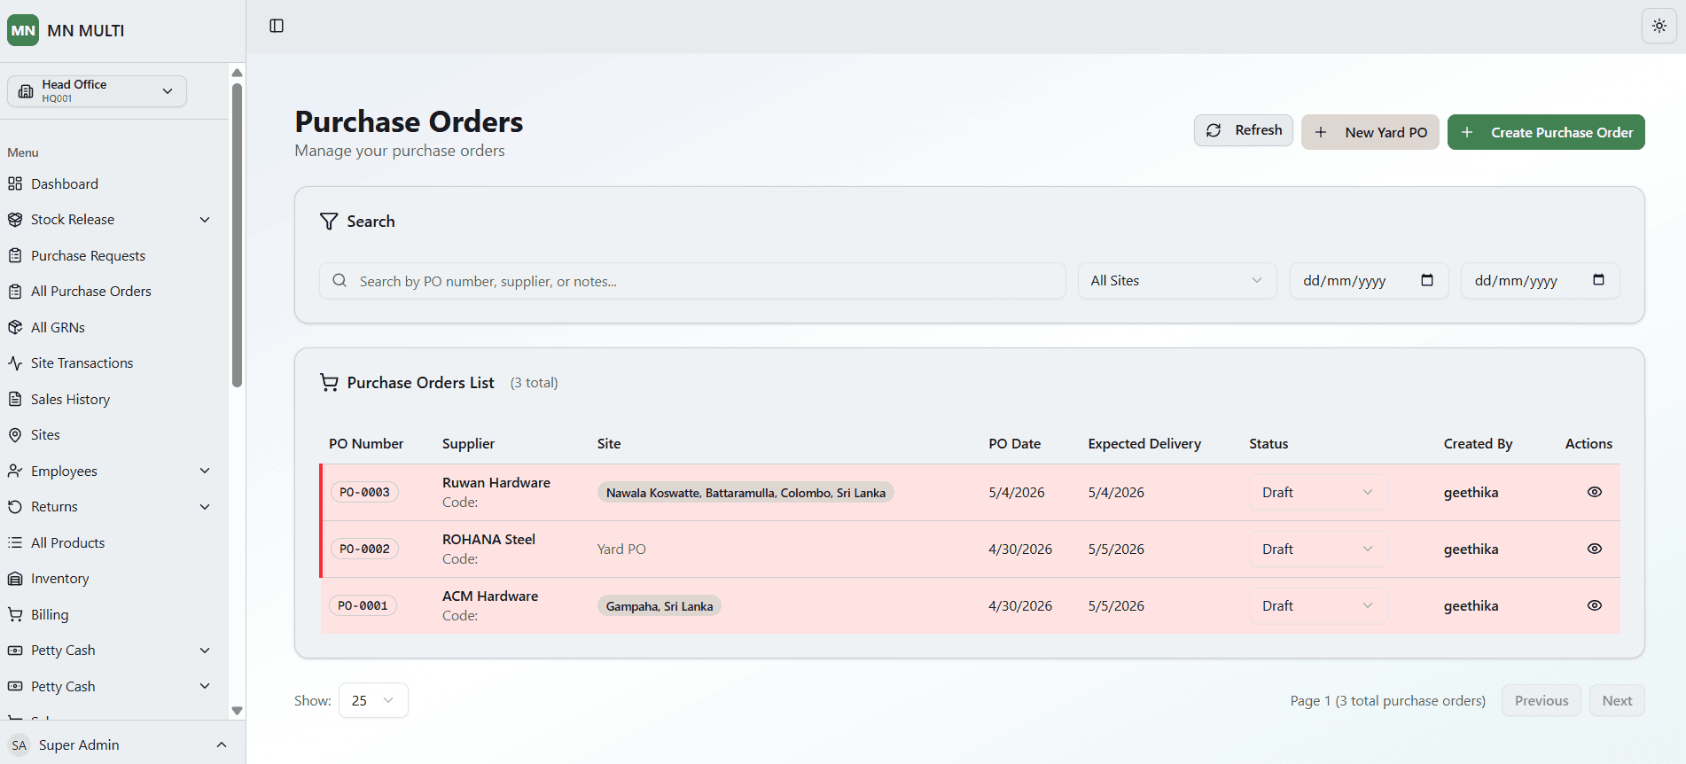Click the sidebar scroll down arrow
Image resolution: width=1686 pixels, height=764 pixels.
point(237,711)
